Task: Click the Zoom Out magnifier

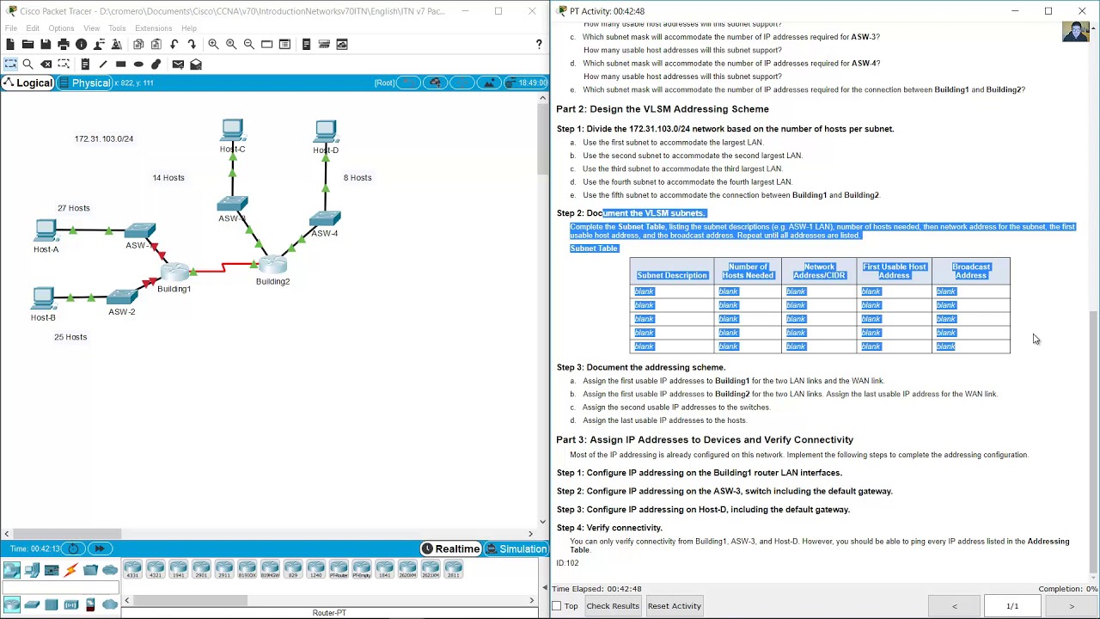Action: (249, 44)
